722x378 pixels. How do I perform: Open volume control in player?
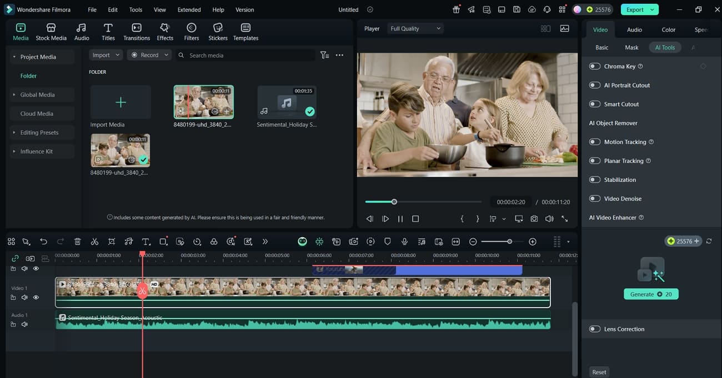pyautogui.click(x=549, y=219)
